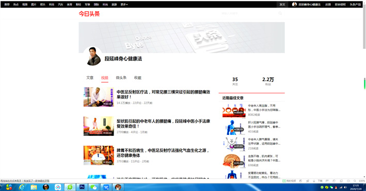Select 娱乐 in top navigation

point(42,5)
